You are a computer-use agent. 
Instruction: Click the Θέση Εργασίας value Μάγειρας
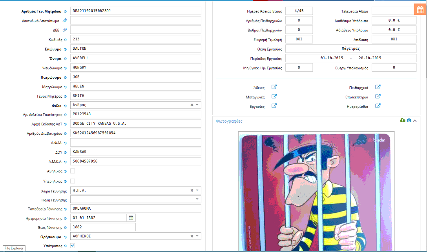click(351, 49)
